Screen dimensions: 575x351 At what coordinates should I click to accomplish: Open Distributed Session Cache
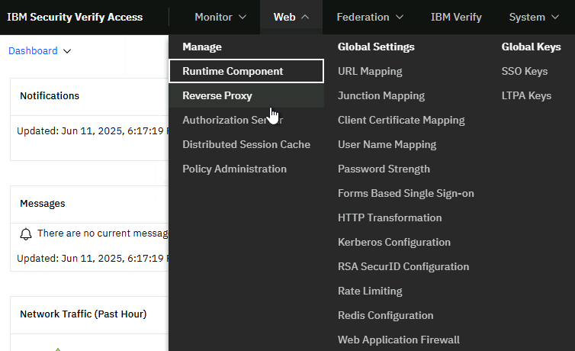246,144
